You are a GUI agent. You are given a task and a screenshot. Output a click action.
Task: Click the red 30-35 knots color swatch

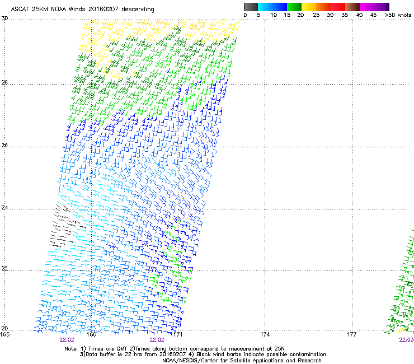coord(338,7)
